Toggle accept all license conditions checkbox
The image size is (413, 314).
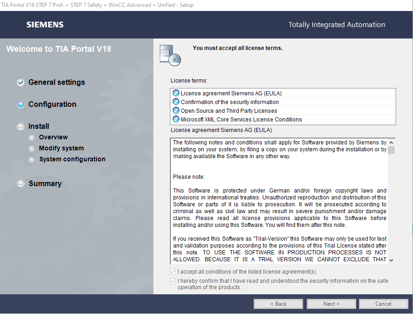click(x=173, y=271)
